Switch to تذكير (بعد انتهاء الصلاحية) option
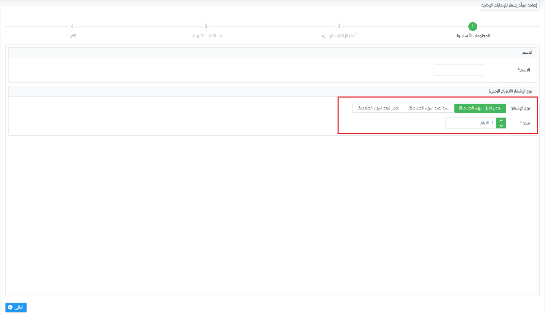This screenshot has width=545, height=315. pyautogui.click(x=378, y=108)
